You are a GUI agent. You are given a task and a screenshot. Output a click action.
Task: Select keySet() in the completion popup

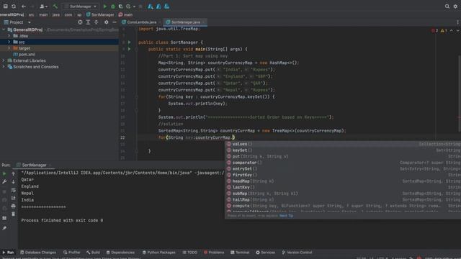click(x=343, y=150)
